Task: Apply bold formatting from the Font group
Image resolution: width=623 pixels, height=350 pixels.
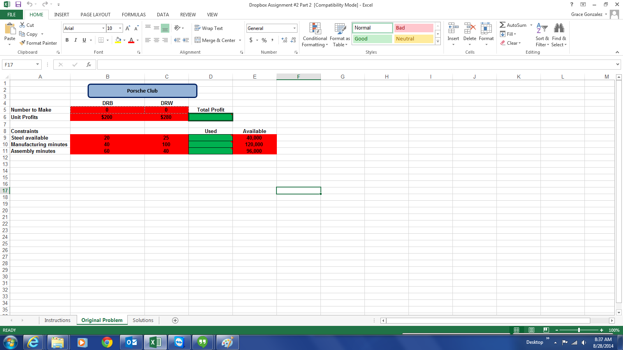Action: [x=67, y=40]
